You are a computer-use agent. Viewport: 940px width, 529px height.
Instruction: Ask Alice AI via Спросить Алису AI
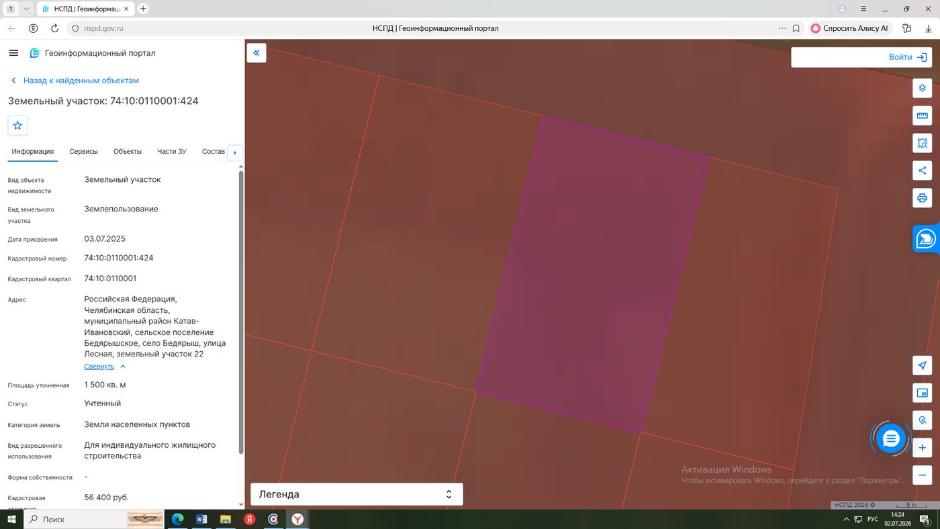(850, 29)
